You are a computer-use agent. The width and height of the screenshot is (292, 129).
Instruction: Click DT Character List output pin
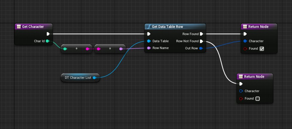(94, 78)
